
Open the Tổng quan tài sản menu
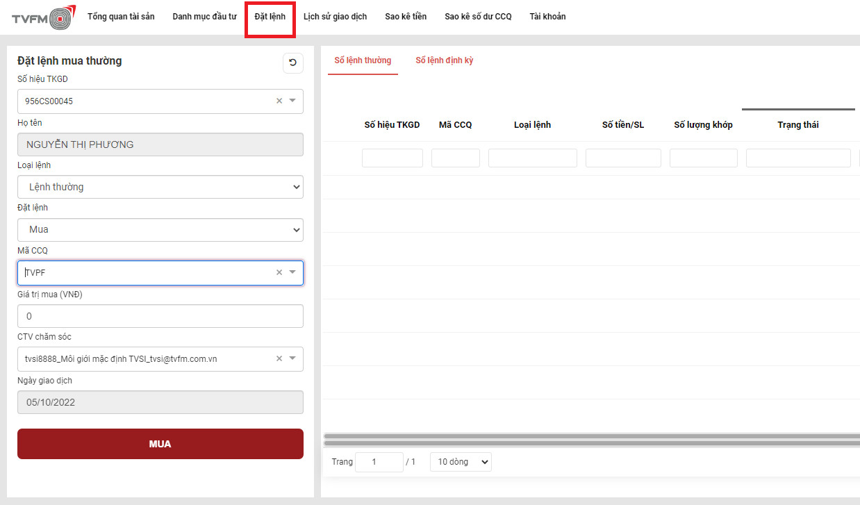point(121,17)
